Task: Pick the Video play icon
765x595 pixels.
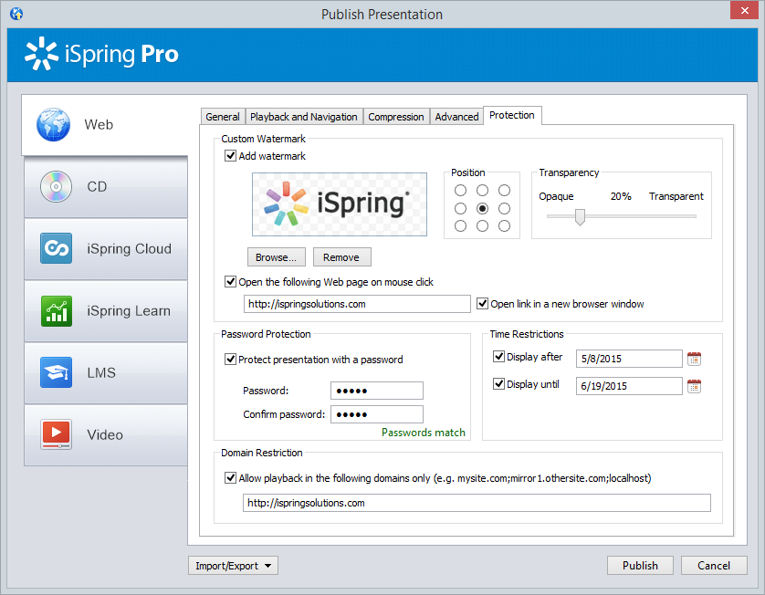Action: (56, 434)
